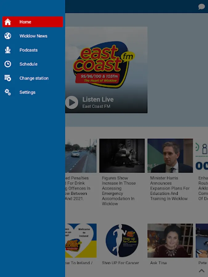The height and width of the screenshot is (277, 208).
Task: Read 'Figures Show Increase In Those Accessing' headline
Action: [x=119, y=191]
